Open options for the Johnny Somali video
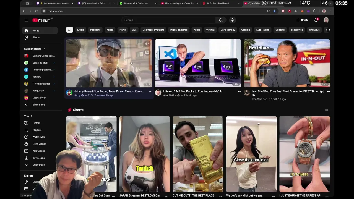354x199 pixels. 151,91
